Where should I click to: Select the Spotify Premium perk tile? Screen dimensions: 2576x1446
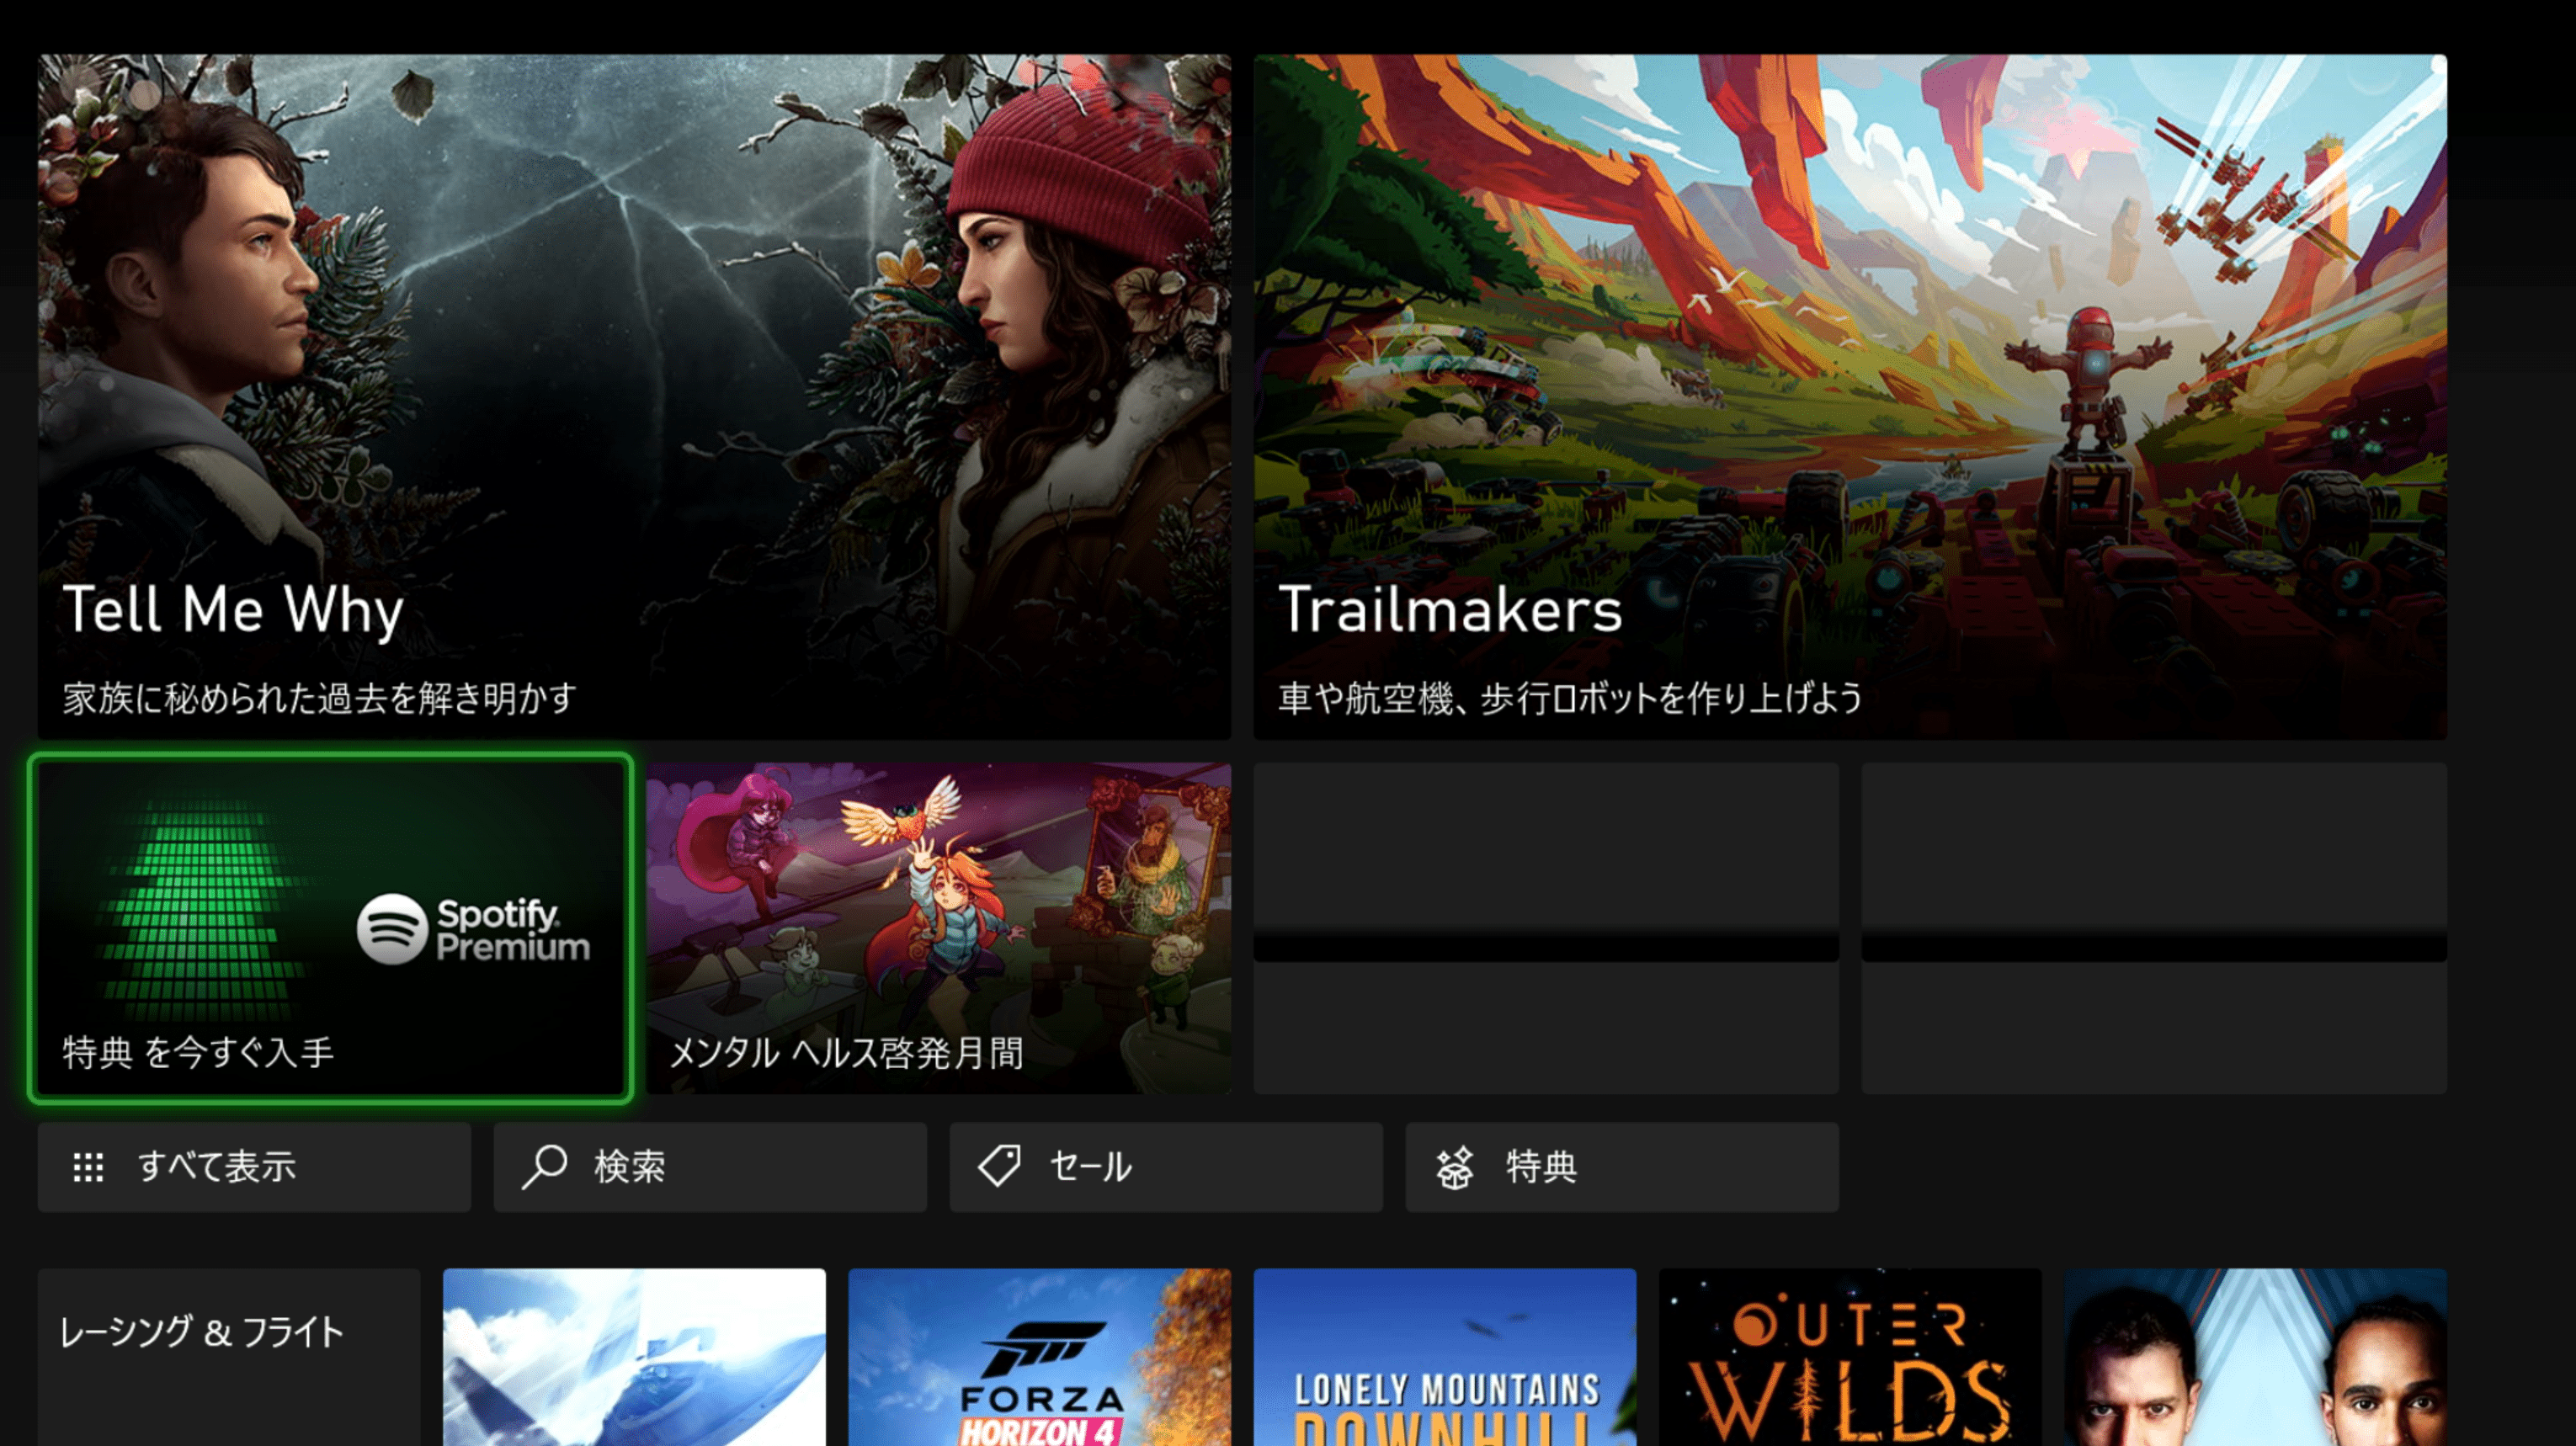[x=331, y=928]
